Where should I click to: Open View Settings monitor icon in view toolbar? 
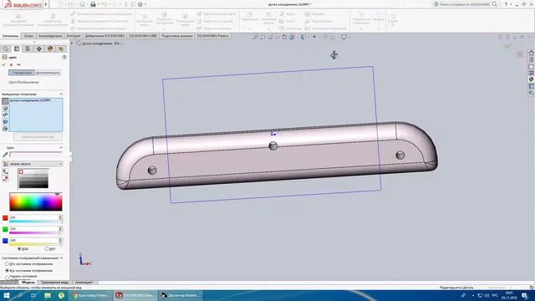click(344, 37)
